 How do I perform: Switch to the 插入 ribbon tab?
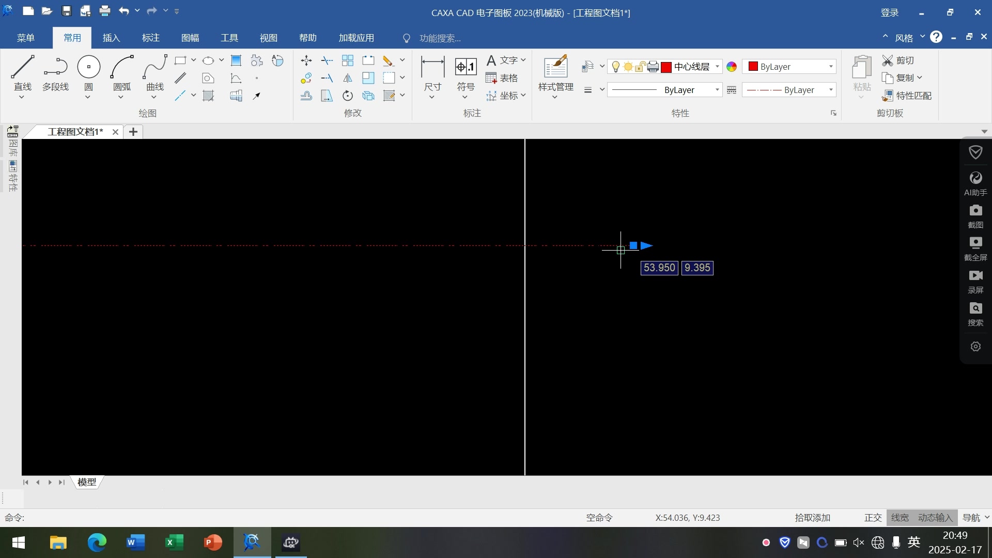pyautogui.click(x=111, y=38)
